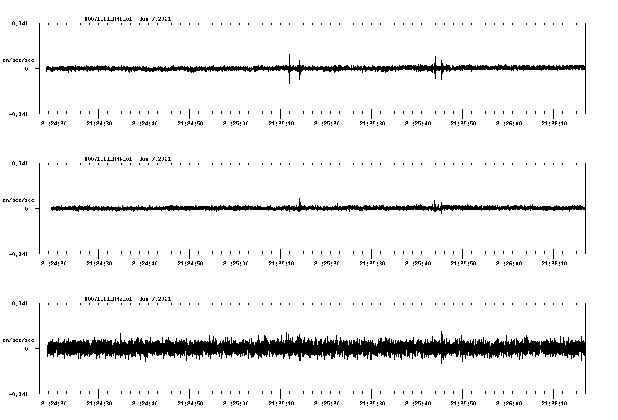Click time label 21:25:20 under HNN plot
The height and width of the screenshot is (420, 618).
(x=327, y=263)
